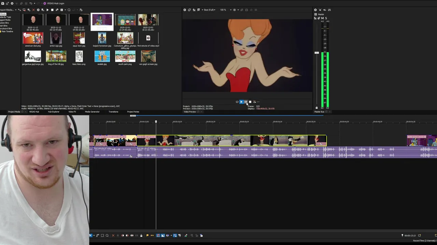This screenshot has width=437, height=245.
Task: Open the Video FX tab
Action: (72, 112)
